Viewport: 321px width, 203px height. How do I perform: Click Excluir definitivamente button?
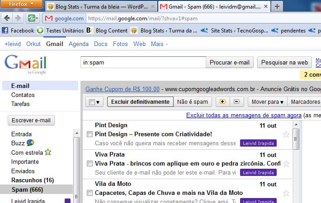[140, 101]
